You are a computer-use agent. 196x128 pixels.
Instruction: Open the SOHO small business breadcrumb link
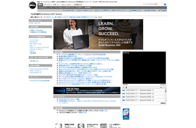(74, 17)
